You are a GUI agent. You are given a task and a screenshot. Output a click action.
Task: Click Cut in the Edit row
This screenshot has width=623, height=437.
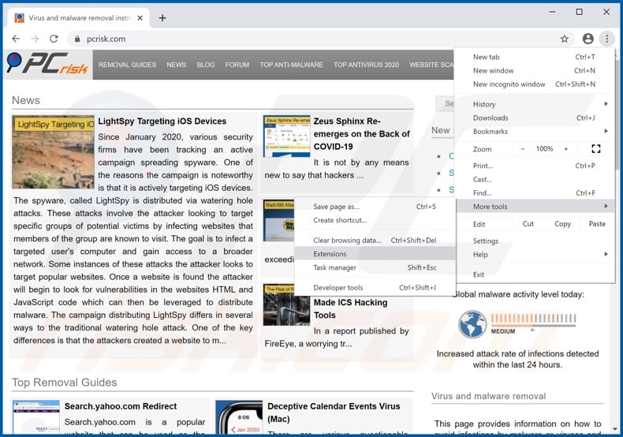click(x=528, y=224)
